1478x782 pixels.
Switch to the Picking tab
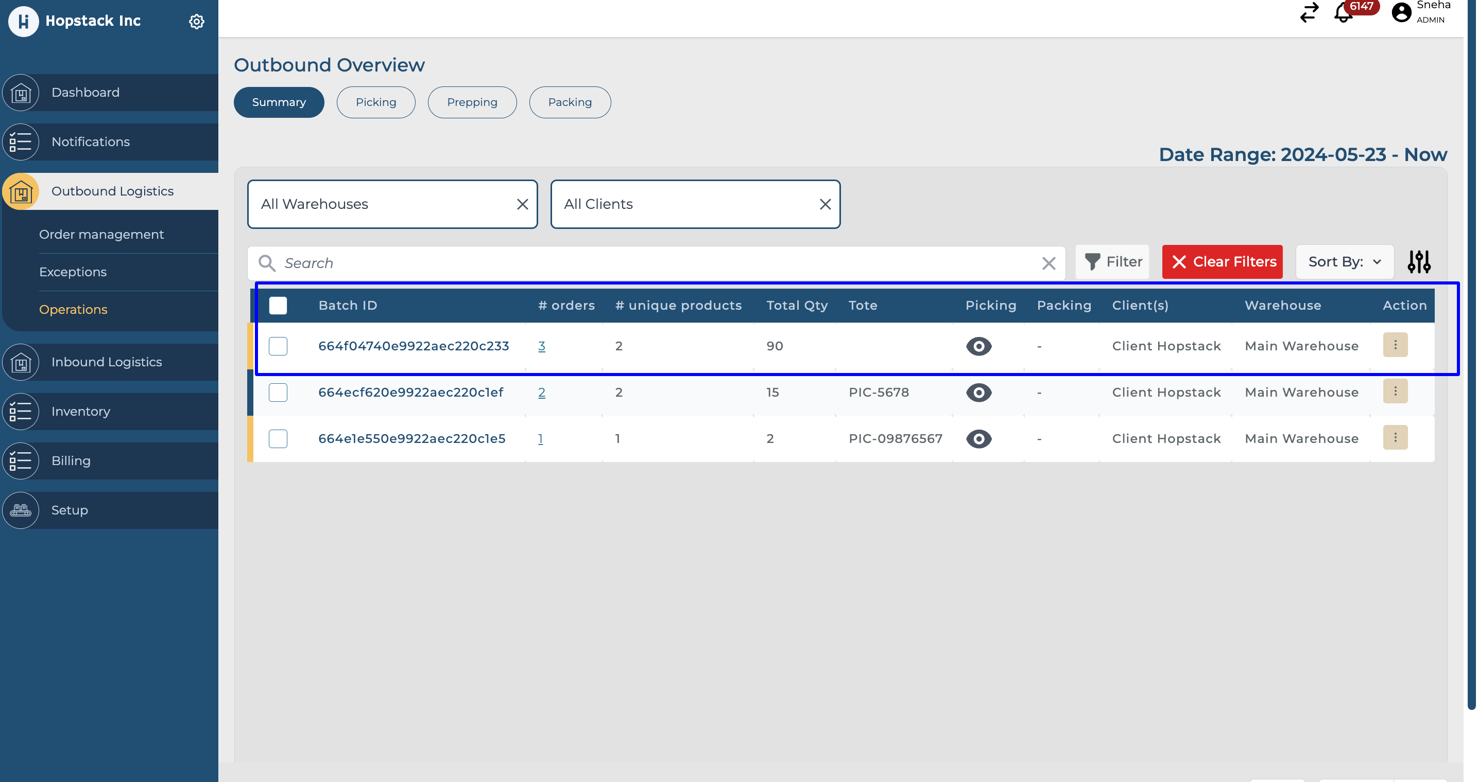pos(376,102)
